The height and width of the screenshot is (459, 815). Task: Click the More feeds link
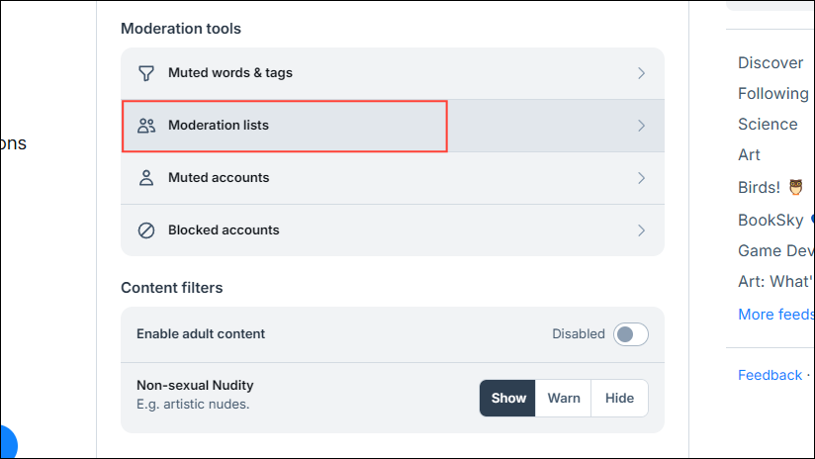point(775,315)
